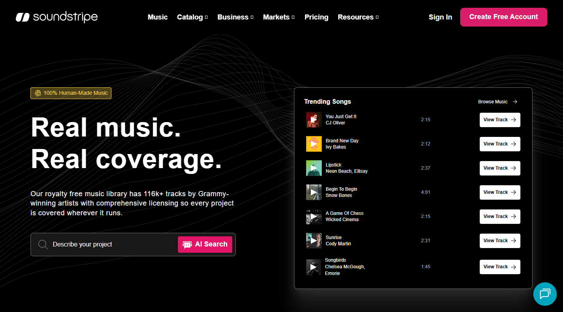Click the Sign In link
563x312 pixels.
(440, 17)
